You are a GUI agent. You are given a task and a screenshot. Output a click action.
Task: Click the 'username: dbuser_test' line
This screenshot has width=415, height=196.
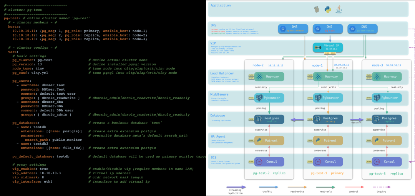[41, 85]
